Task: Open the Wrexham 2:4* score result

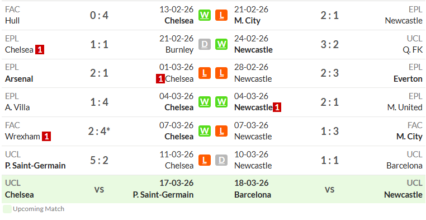Action: (x=99, y=131)
